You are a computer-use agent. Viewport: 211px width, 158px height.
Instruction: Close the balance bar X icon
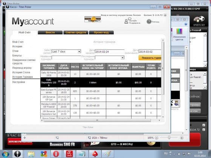coord(165,15)
